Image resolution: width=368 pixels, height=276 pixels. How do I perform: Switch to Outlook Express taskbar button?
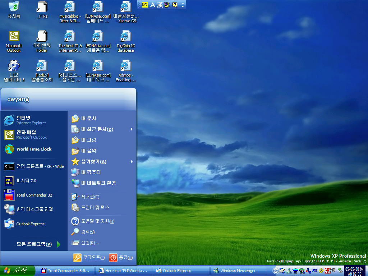tap(181, 271)
